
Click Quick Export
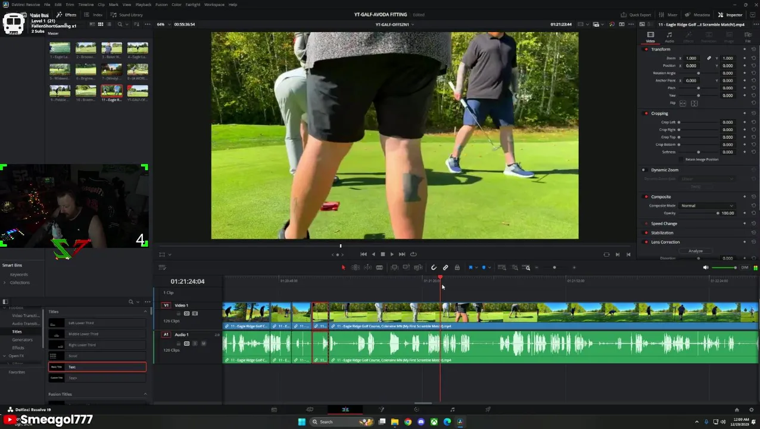click(x=636, y=15)
